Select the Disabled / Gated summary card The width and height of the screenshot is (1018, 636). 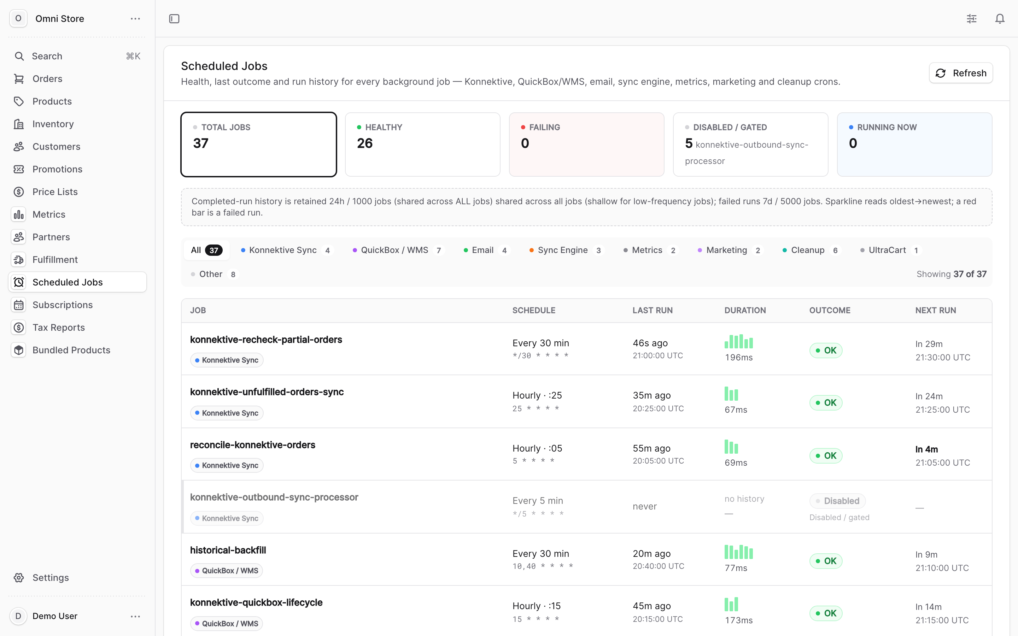click(x=750, y=144)
